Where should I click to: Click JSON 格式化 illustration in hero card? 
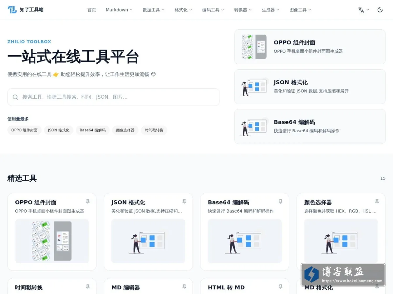(x=254, y=87)
